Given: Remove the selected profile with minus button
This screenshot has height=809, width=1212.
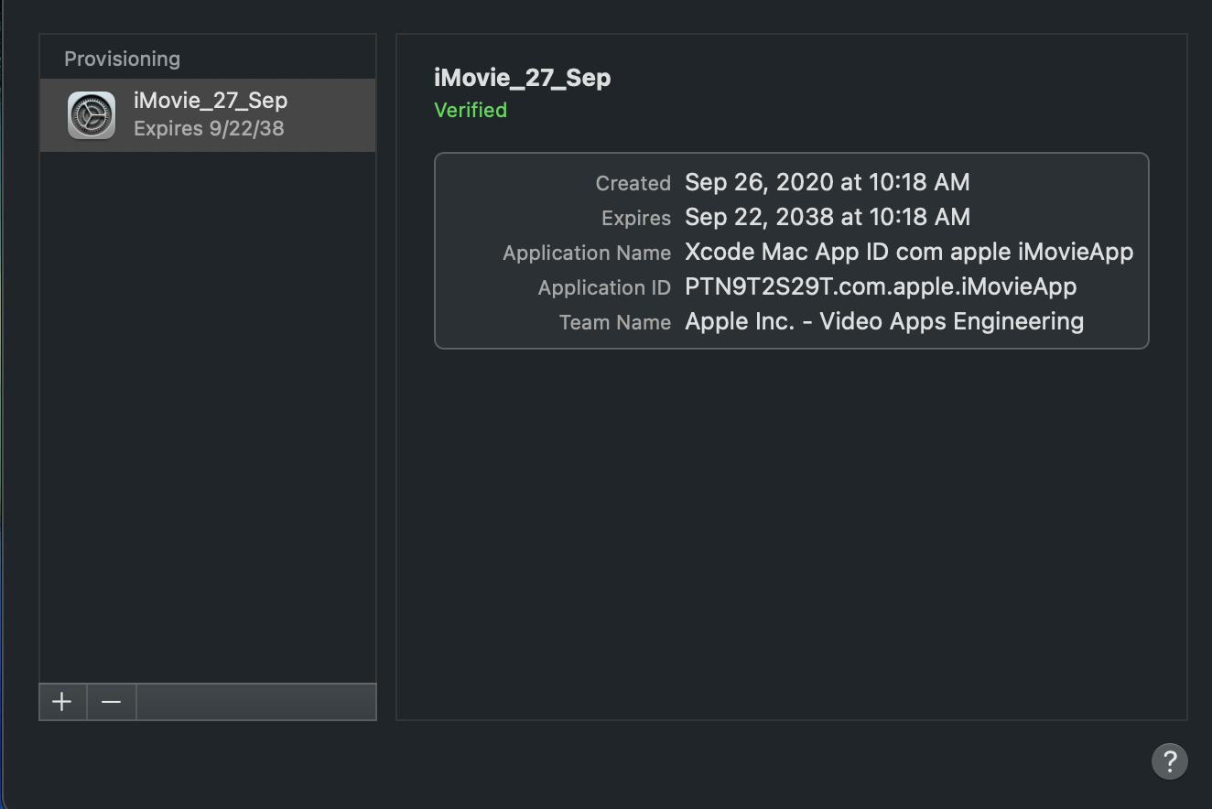Looking at the screenshot, I should tap(112, 702).
